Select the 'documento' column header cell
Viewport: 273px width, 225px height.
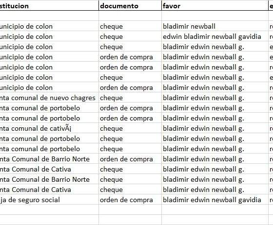click(x=130, y=6)
